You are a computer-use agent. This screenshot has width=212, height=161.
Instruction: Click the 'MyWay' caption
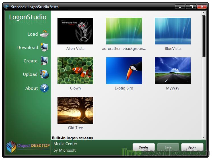[x=173, y=88]
